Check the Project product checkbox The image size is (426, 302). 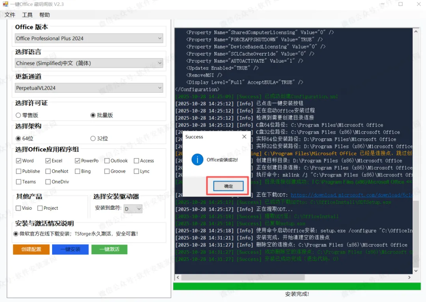click(x=40, y=208)
